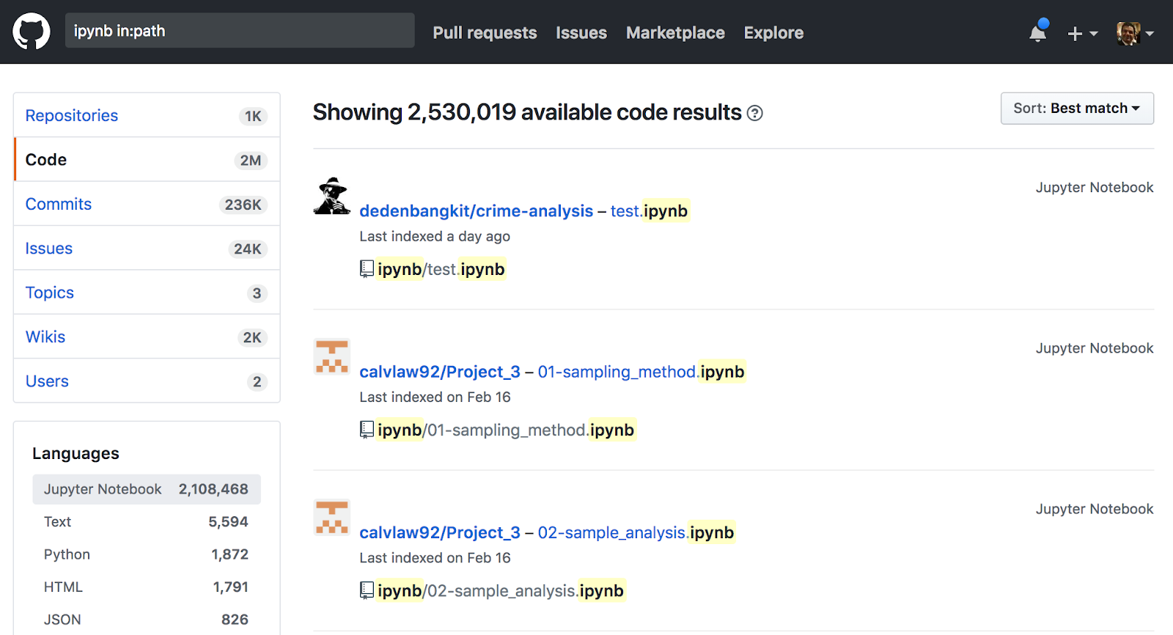Open the user avatar menu
This screenshot has width=1173, height=635.
(1135, 33)
